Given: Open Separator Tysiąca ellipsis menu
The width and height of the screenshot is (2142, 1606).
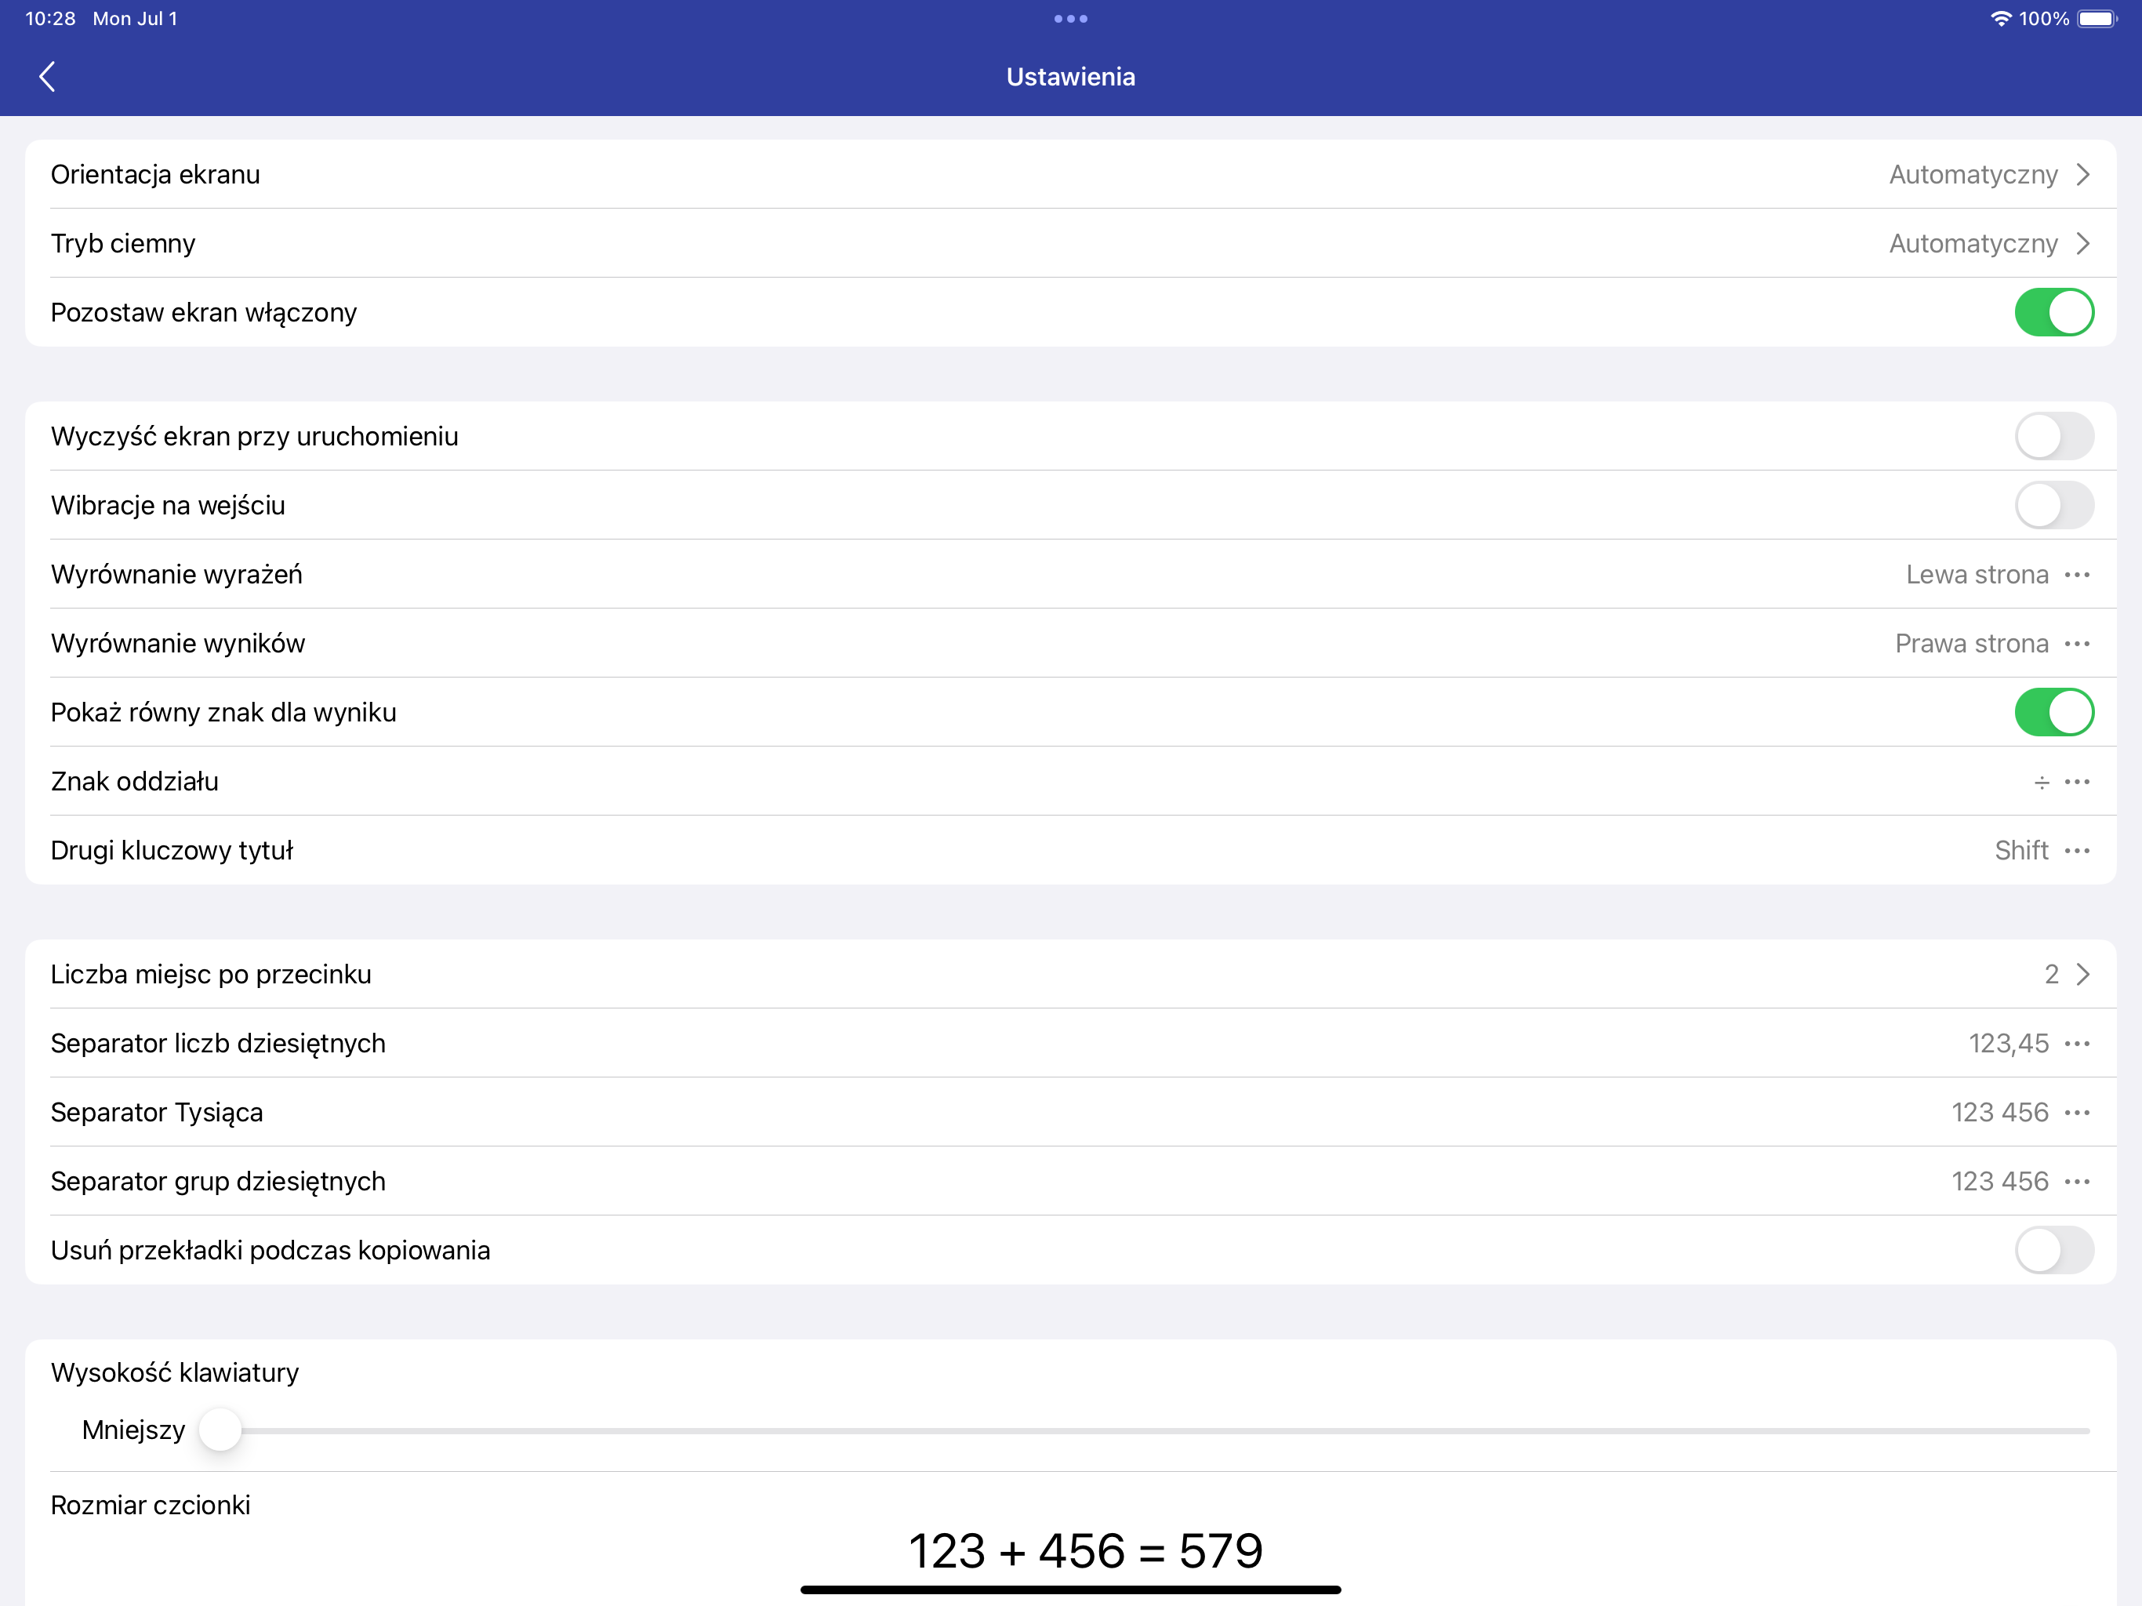Looking at the screenshot, I should (x=2077, y=1112).
